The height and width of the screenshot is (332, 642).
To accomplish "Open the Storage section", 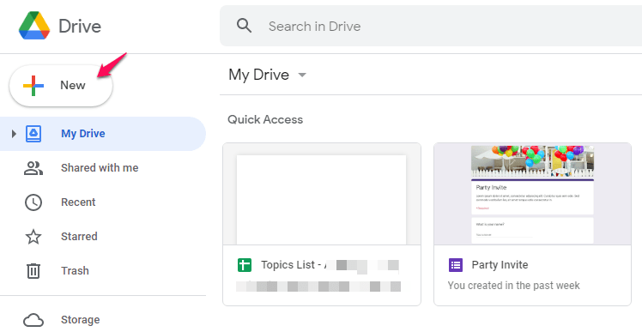I will click(x=81, y=320).
